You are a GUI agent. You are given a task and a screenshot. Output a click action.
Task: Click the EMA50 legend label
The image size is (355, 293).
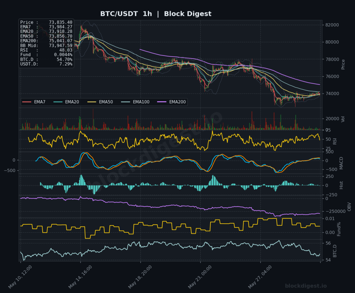point(106,102)
